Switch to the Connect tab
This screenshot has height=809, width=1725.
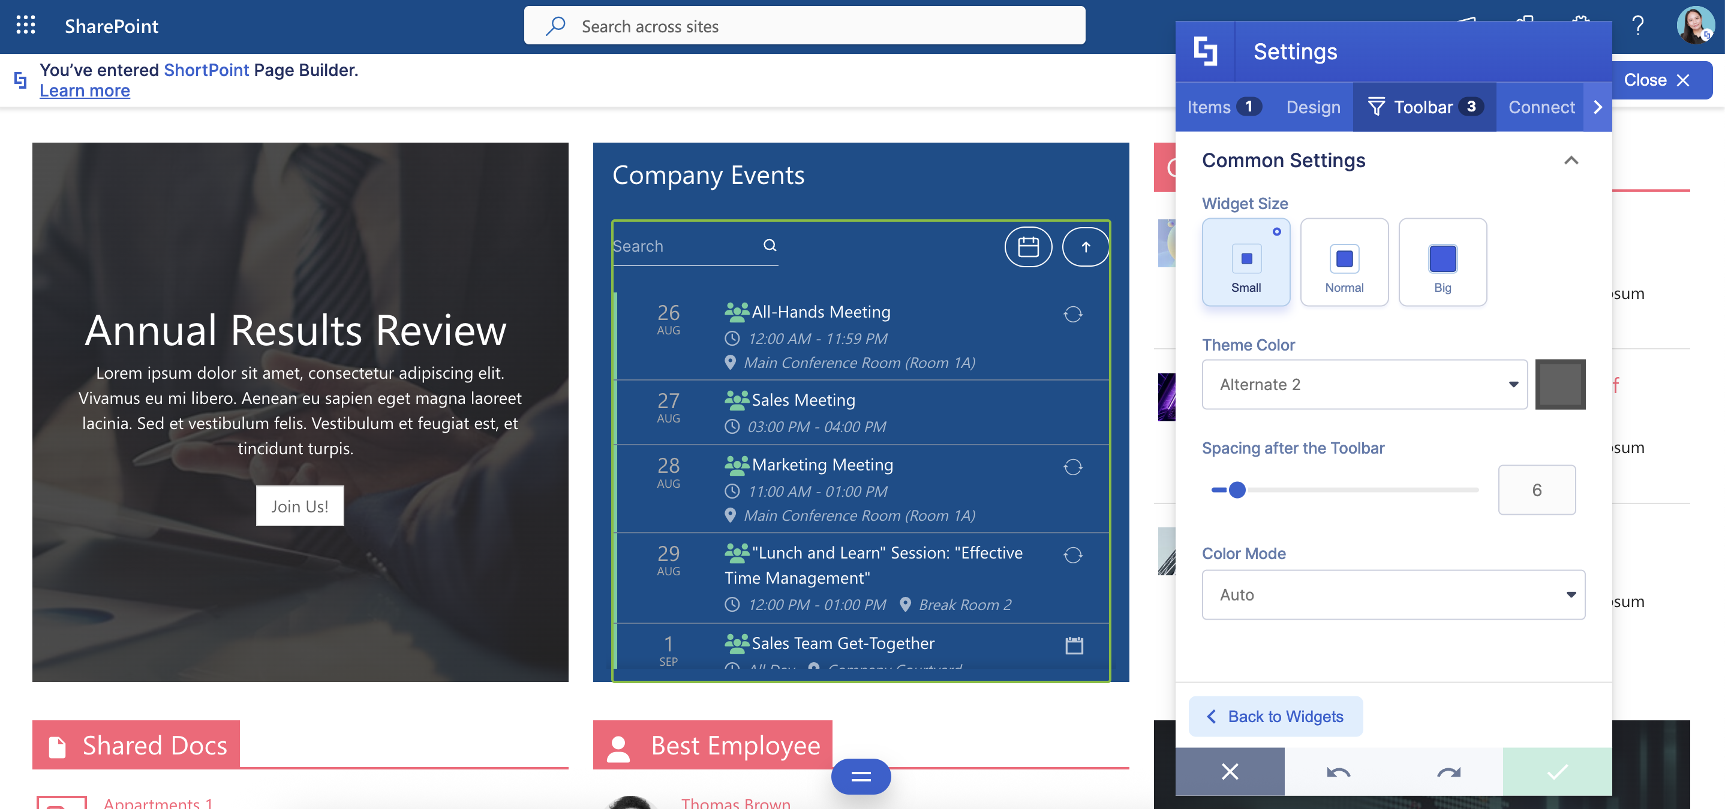click(x=1541, y=107)
